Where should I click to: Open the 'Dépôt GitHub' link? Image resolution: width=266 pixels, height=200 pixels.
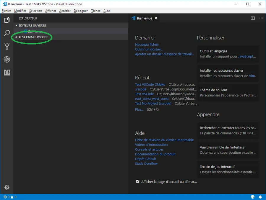tap(145, 159)
